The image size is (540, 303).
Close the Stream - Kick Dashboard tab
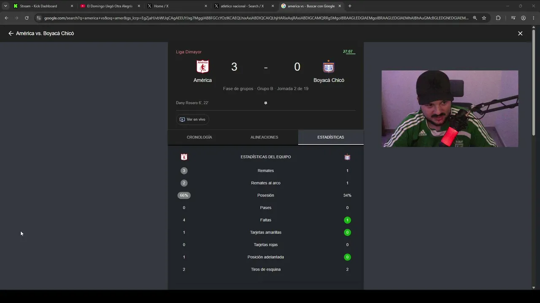pyautogui.click(x=72, y=6)
